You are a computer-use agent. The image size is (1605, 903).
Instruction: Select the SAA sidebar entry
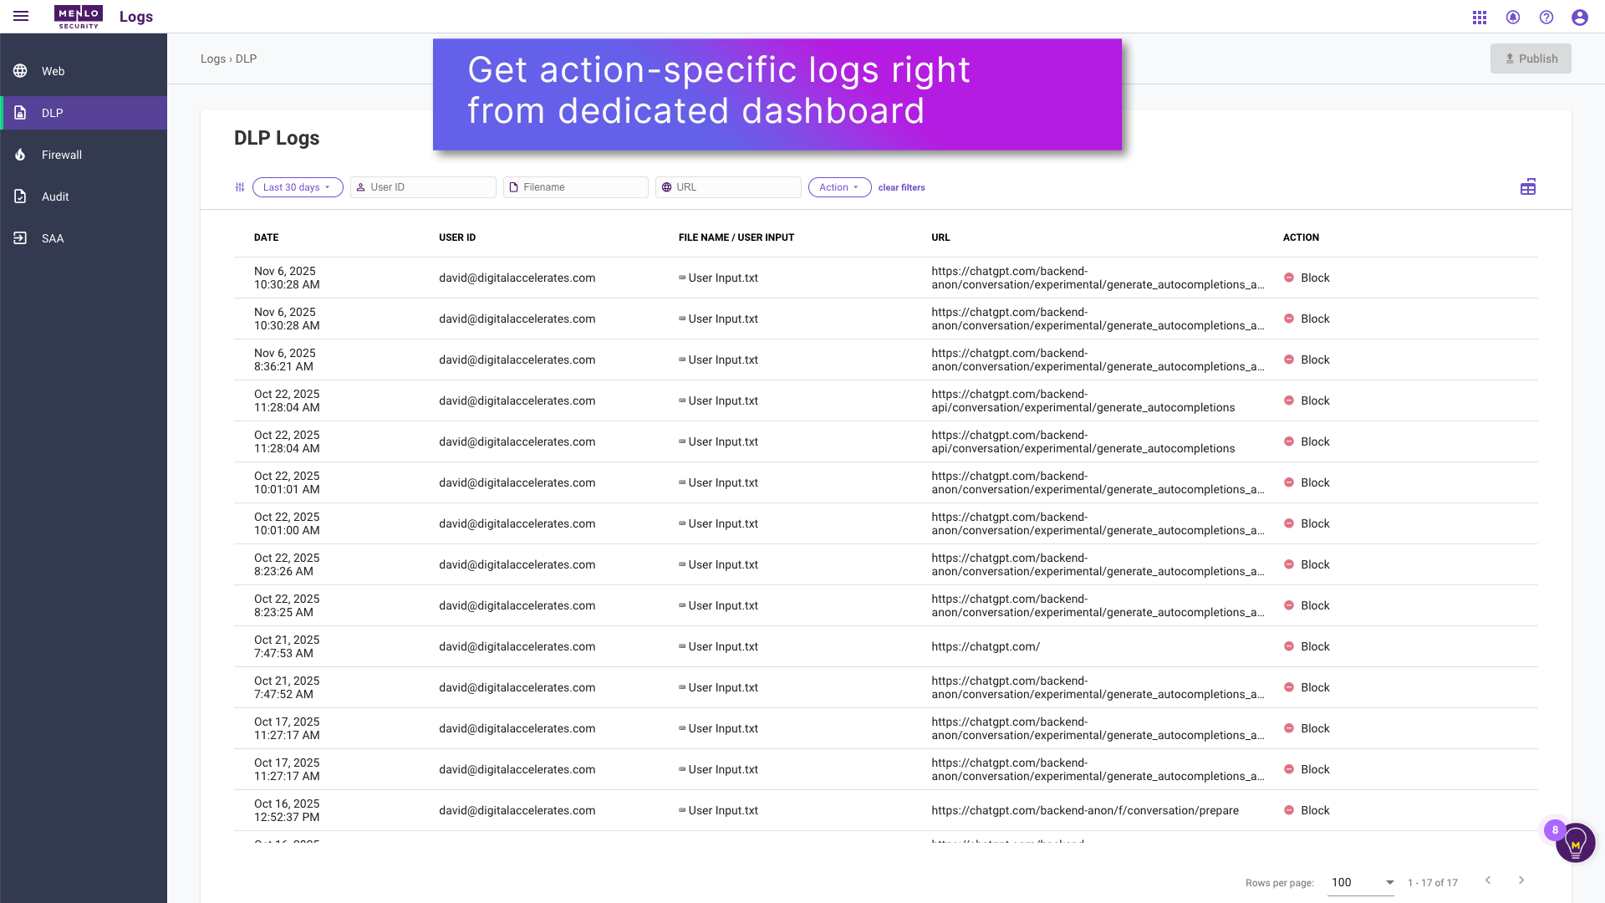(x=53, y=238)
